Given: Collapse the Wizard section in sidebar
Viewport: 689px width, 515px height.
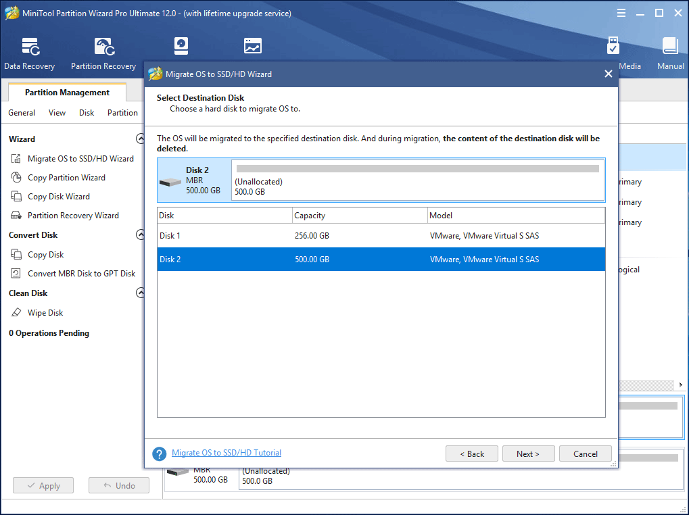Looking at the screenshot, I should (x=140, y=139).
